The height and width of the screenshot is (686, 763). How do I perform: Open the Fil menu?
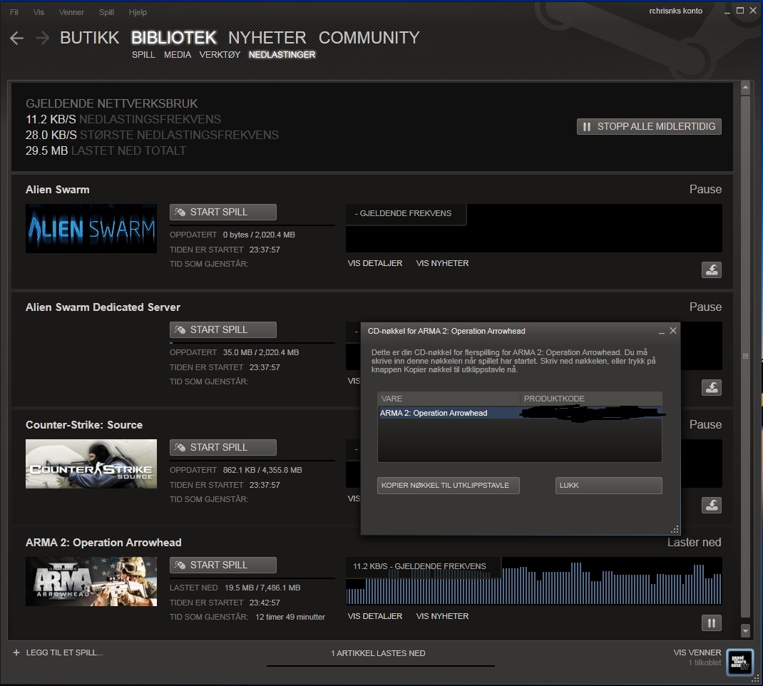[x=14, y=12]
